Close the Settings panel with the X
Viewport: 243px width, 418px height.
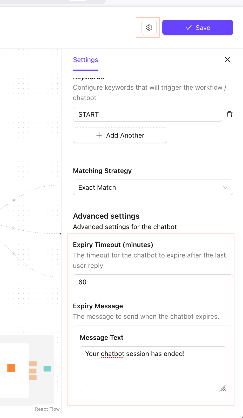click(x=227, y=60)
